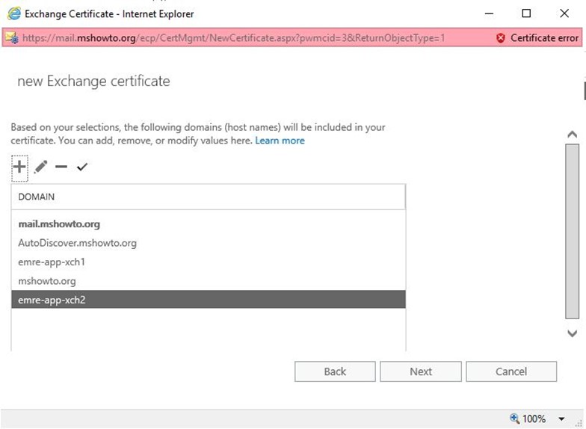Close the Exchange Certificate window
The height and width of the screenshot is (429, 586).
[564, 13]
